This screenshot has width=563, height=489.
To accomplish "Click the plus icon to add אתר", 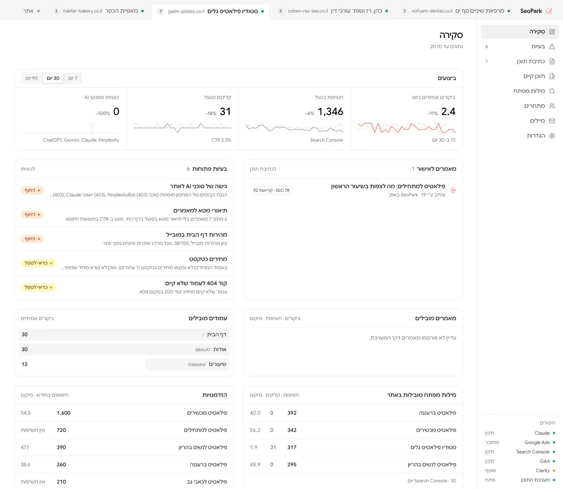I will [39, 11].
